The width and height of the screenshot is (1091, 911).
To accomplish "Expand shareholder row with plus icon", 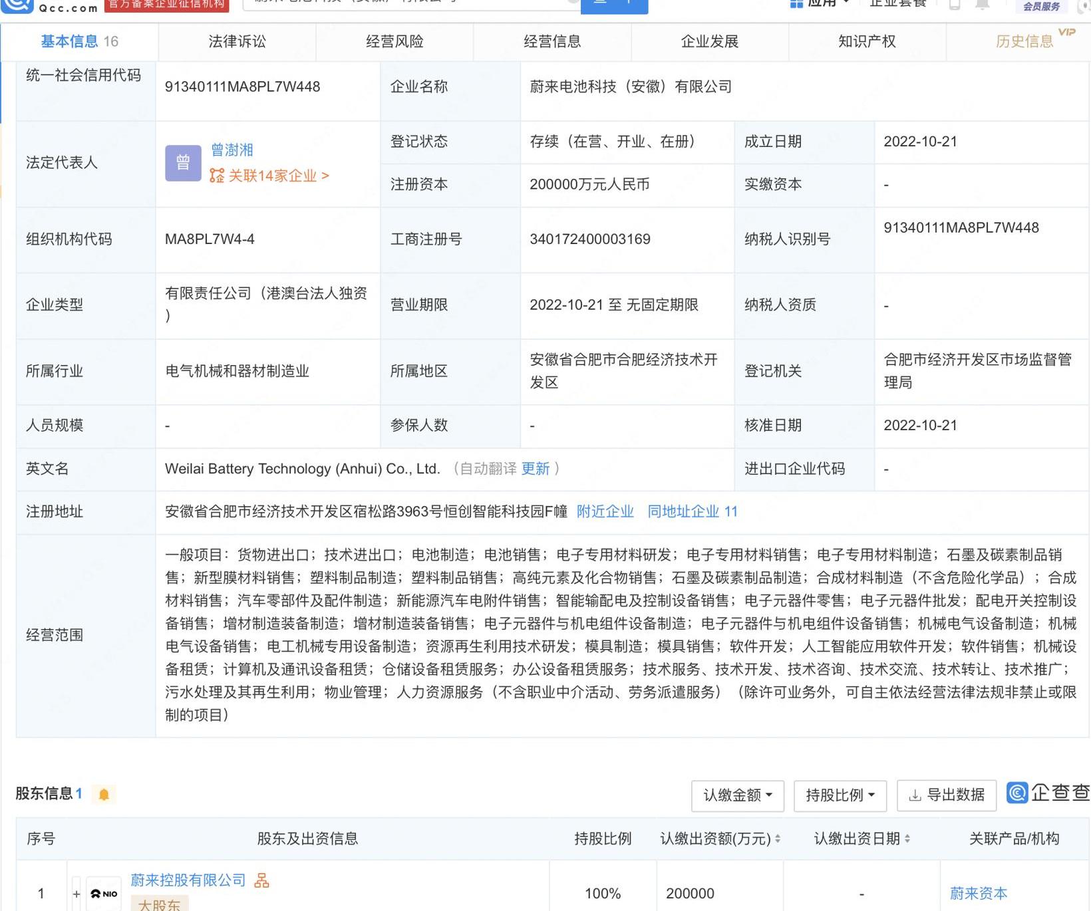I will [77, 894].
